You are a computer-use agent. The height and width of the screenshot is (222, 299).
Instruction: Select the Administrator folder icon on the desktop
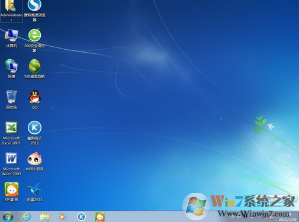coord(11,11)
